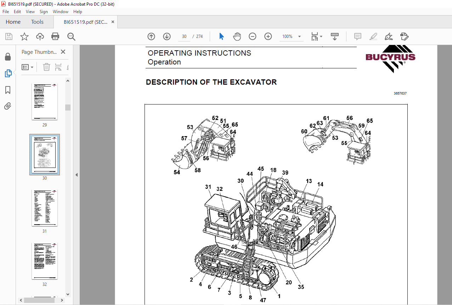Click thumbnail panel vertical scrollbar handle
This screenshot has height=305, width=452.
[68, 108]
